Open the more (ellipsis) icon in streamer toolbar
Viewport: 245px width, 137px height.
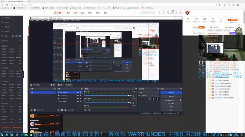pos(221,19)
